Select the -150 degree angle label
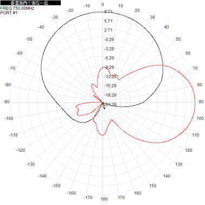The width and height of the screenshot is (205, 205). 56,186
